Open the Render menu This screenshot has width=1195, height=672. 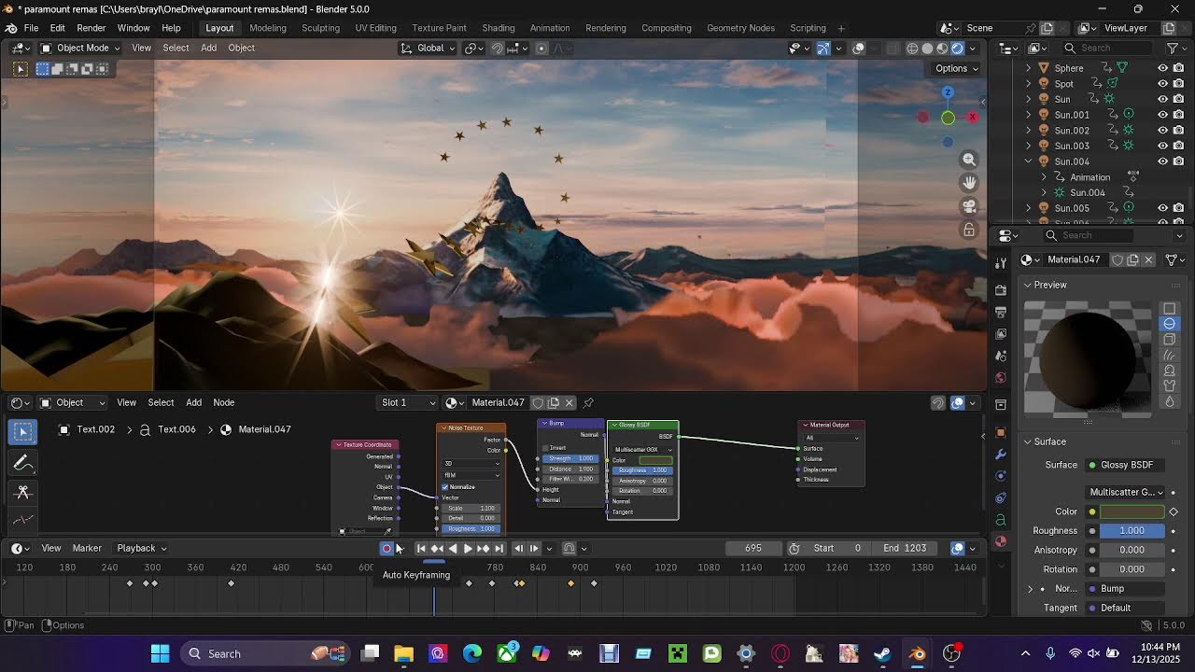pos(91,28)
